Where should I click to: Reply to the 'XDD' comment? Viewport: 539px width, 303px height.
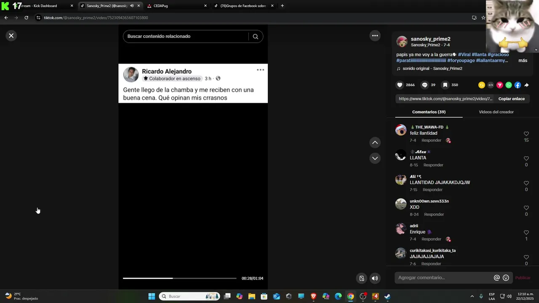pyautogui.click(x=434, y=215)
